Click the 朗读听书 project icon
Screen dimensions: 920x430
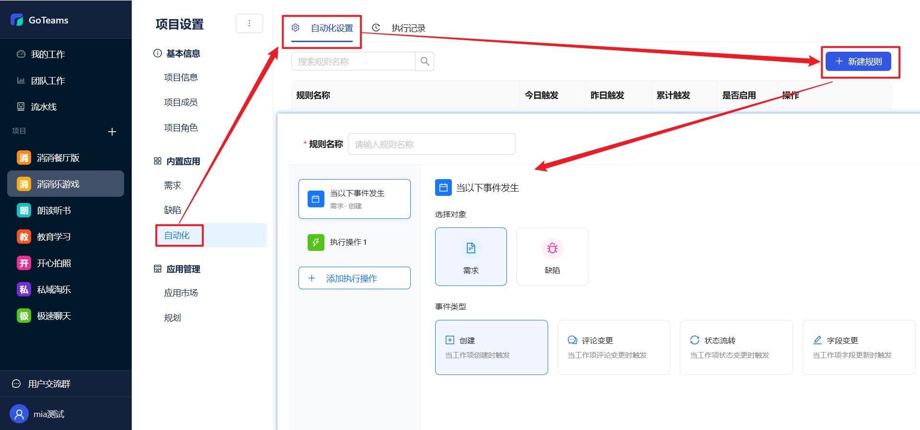click(24, 210)
